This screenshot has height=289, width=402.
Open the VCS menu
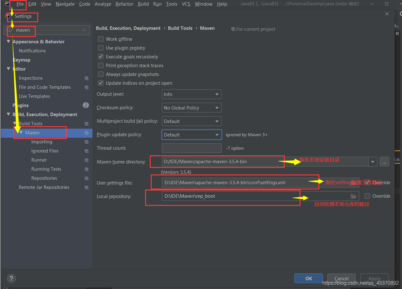click(186, 4)
